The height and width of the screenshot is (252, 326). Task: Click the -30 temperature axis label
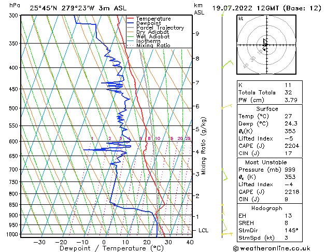(x=39, y=242)
